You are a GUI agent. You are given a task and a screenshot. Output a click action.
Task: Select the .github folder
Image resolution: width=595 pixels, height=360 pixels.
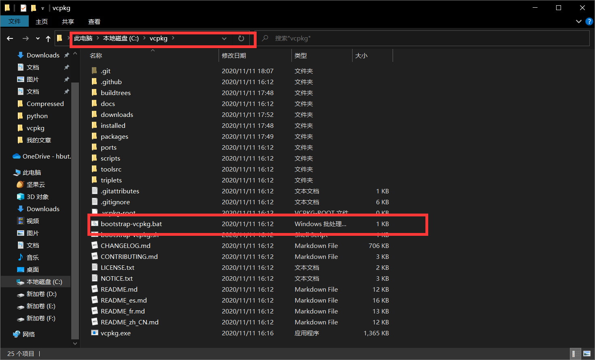coord(111,82)
